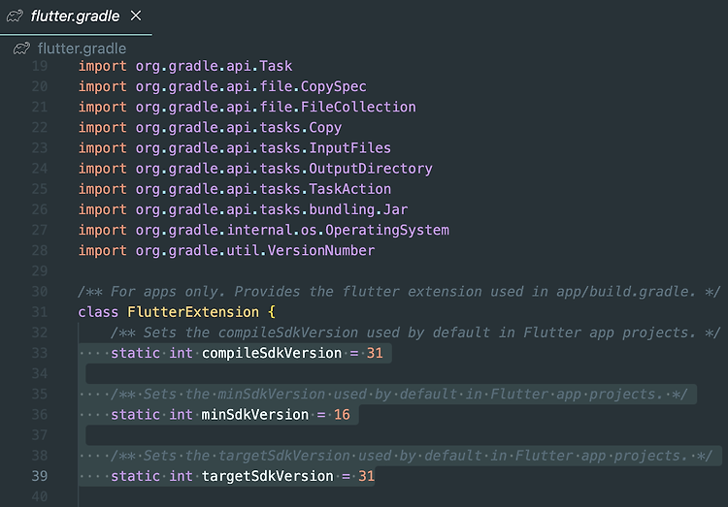Select the flutter.gradle editor tab
The height and width of the screenshot is (507, 728).
(x=76, y=16)
